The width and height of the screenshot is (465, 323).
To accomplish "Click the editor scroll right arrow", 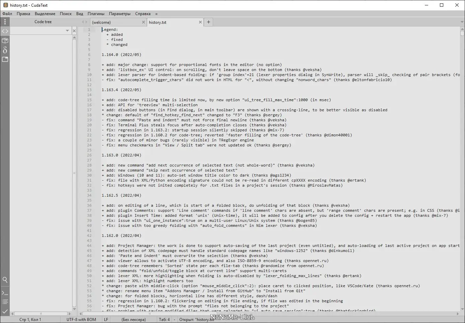I will tap(458, 314).
